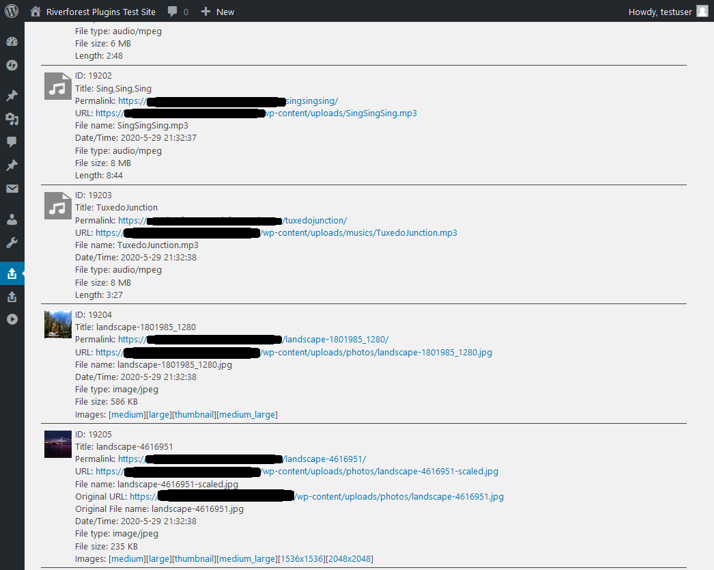Click the text 'Length: 8:44'

pos(99,175)
